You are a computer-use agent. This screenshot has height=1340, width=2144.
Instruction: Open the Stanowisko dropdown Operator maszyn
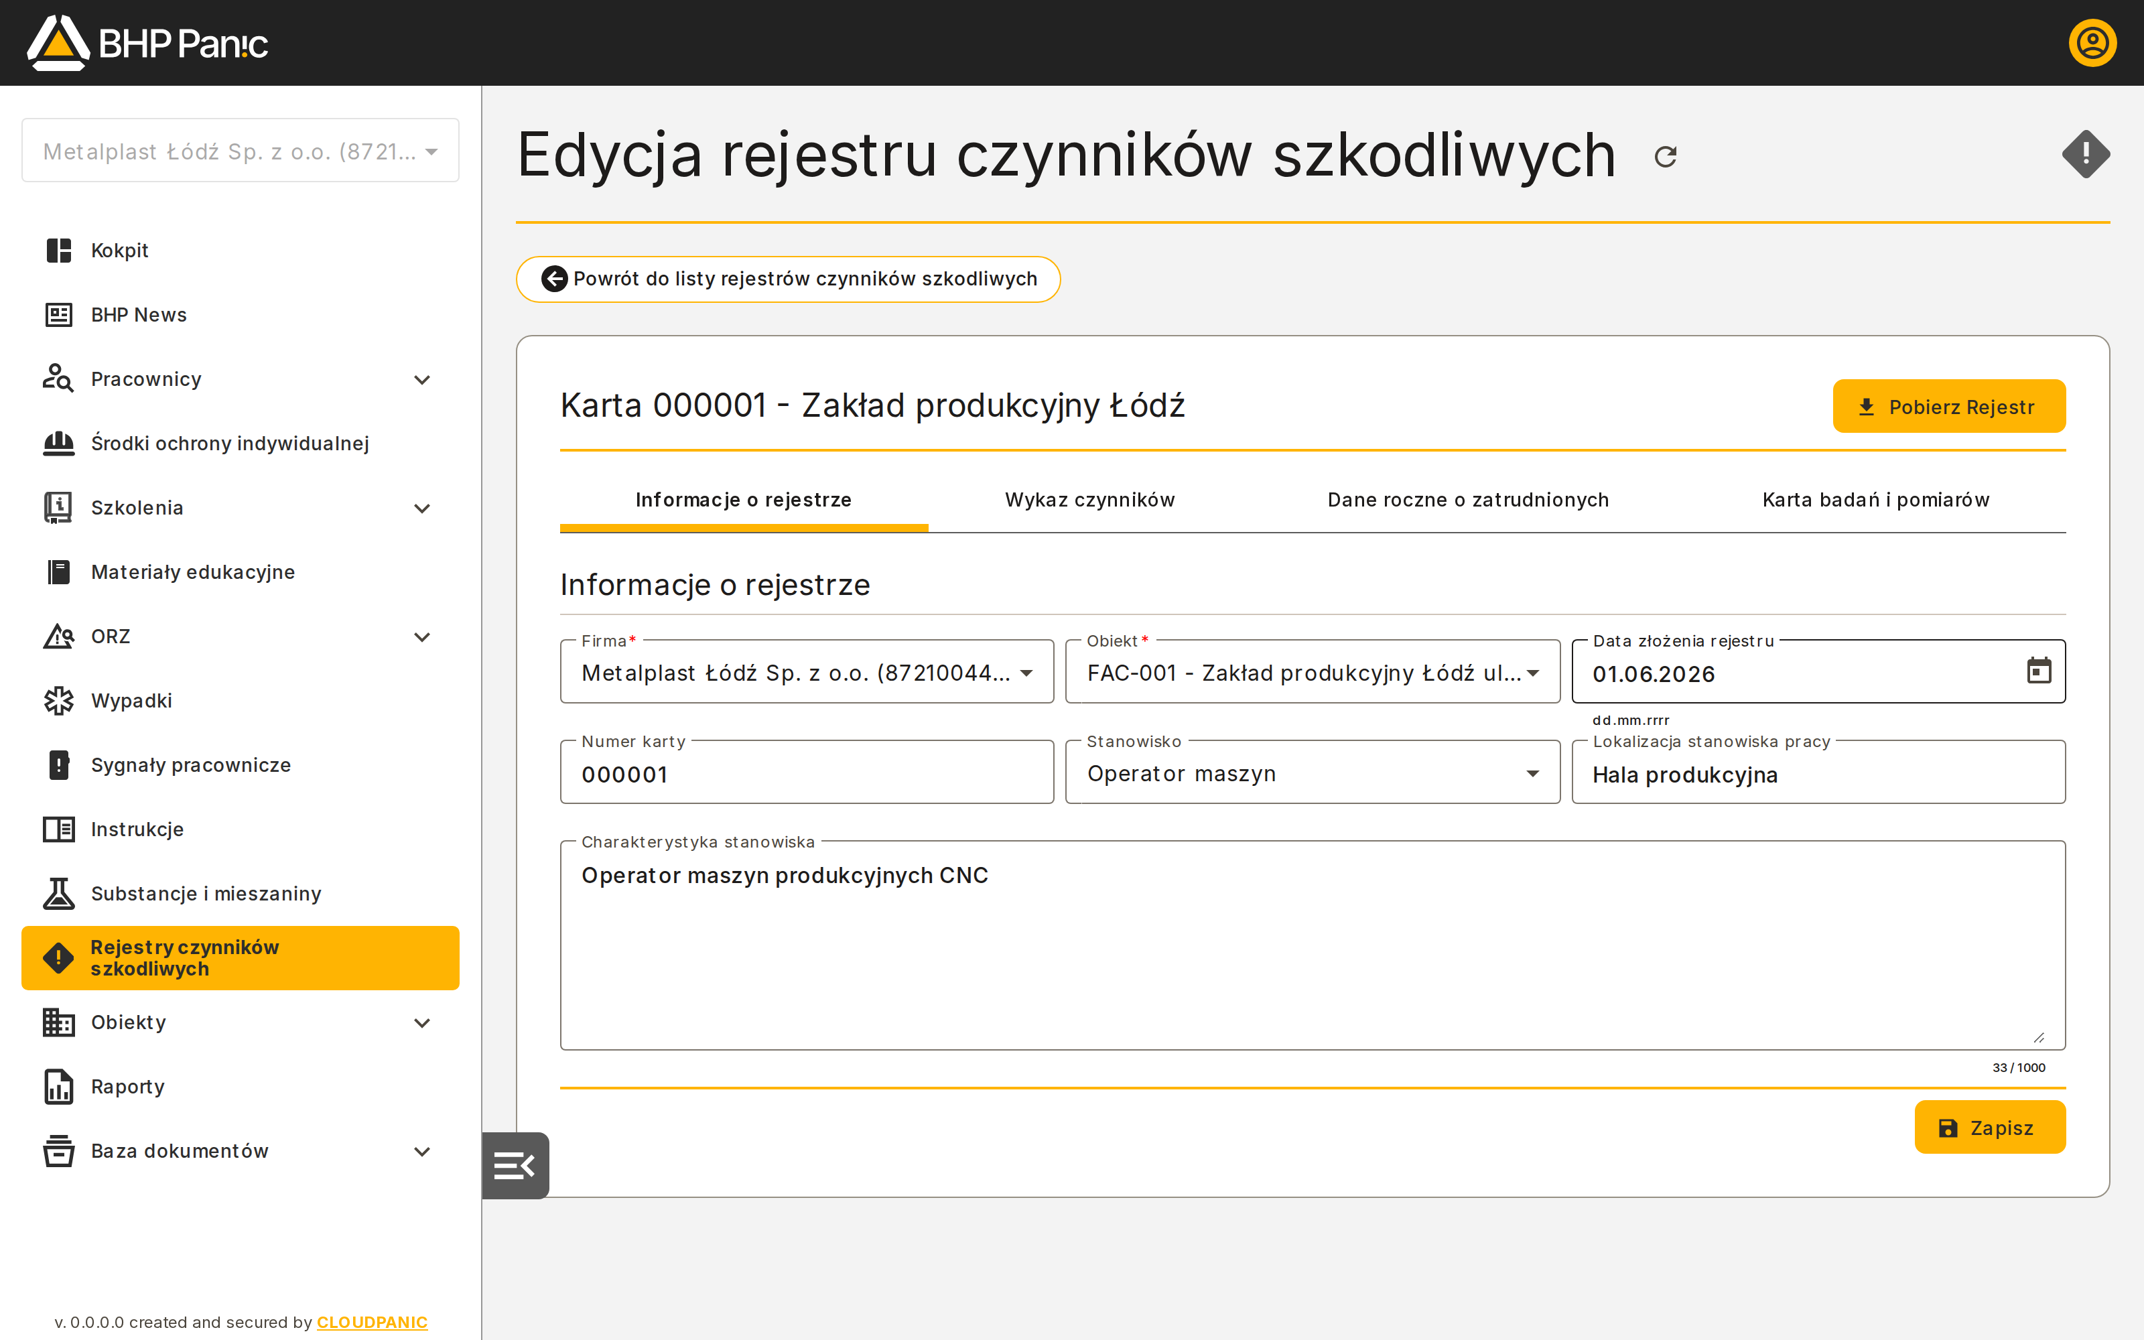click(x=1312, y=773)
